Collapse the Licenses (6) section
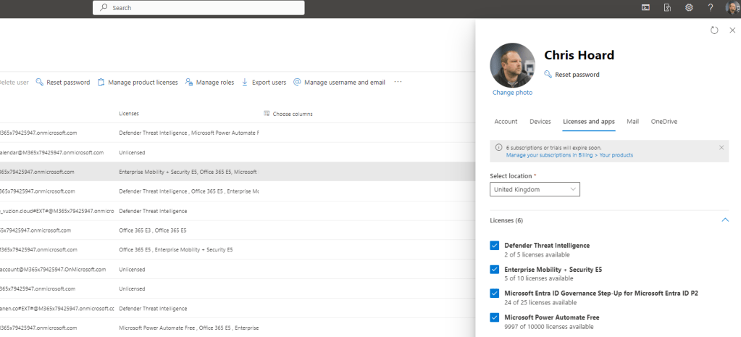The image size is (741, 337). point(724,220)
